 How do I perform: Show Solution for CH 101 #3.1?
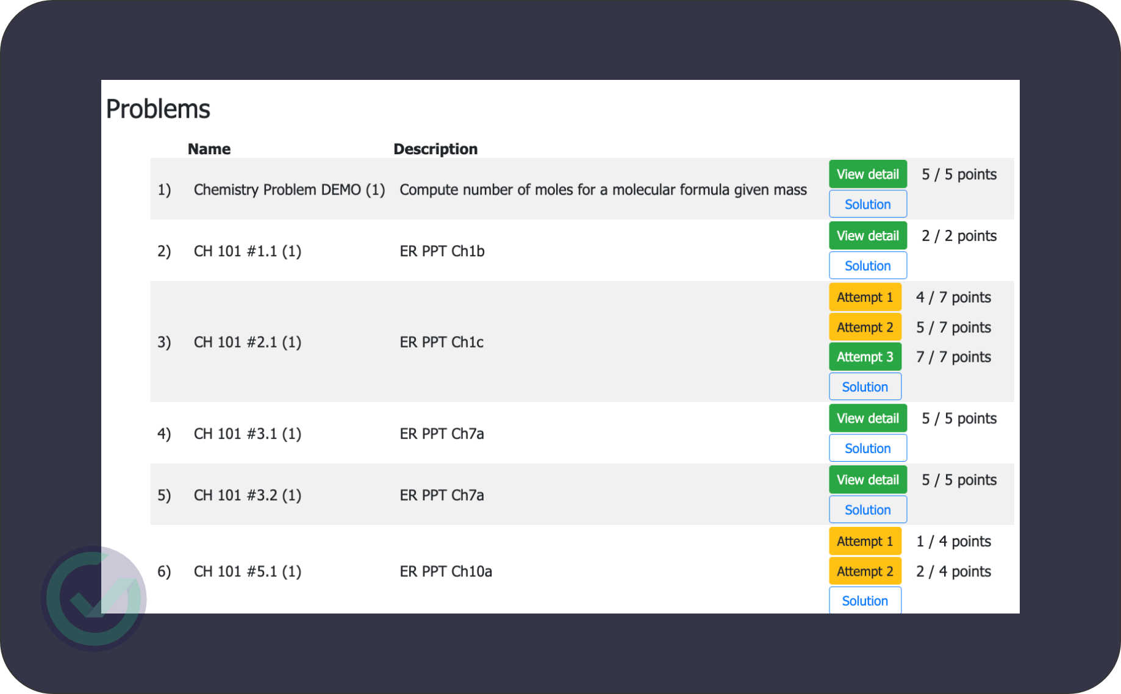[867, 449]
